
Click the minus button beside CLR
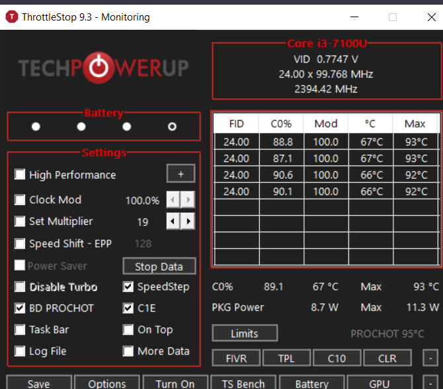[x=430, y=358]
